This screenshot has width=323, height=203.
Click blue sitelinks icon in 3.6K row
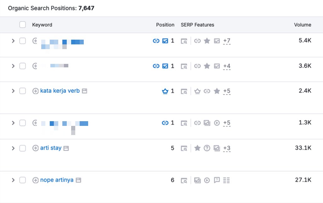click(156, 66)
